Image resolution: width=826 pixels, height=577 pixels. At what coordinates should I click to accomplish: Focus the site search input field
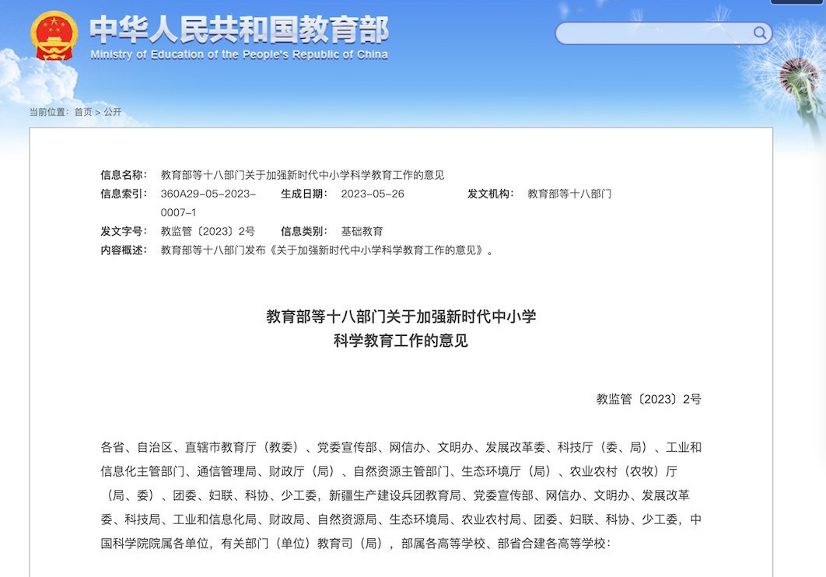click(663, 33)
